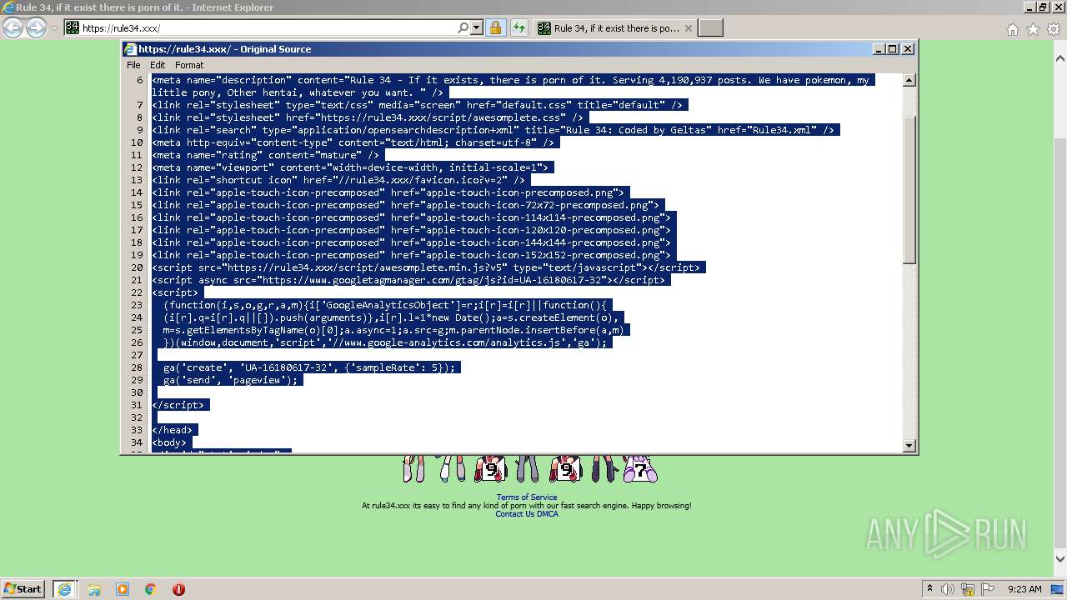Click source line 21 googletagmanager script text
This screenshot has height=600, width=1067.
408,280
